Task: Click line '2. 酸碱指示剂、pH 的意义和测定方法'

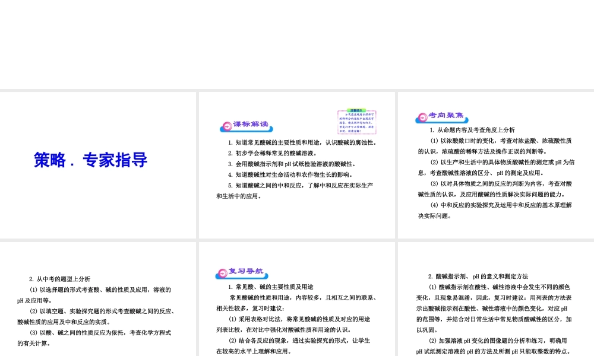Action: coord(478,276)
